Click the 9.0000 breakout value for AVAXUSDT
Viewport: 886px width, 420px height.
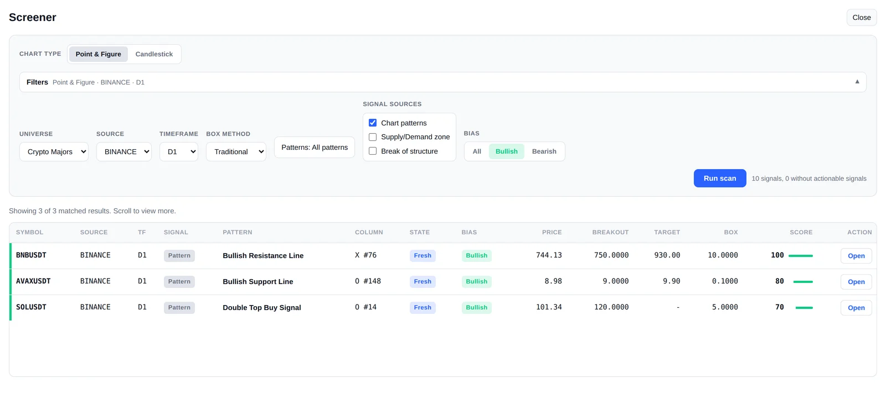pyautogui.click(x=616, y=281)
